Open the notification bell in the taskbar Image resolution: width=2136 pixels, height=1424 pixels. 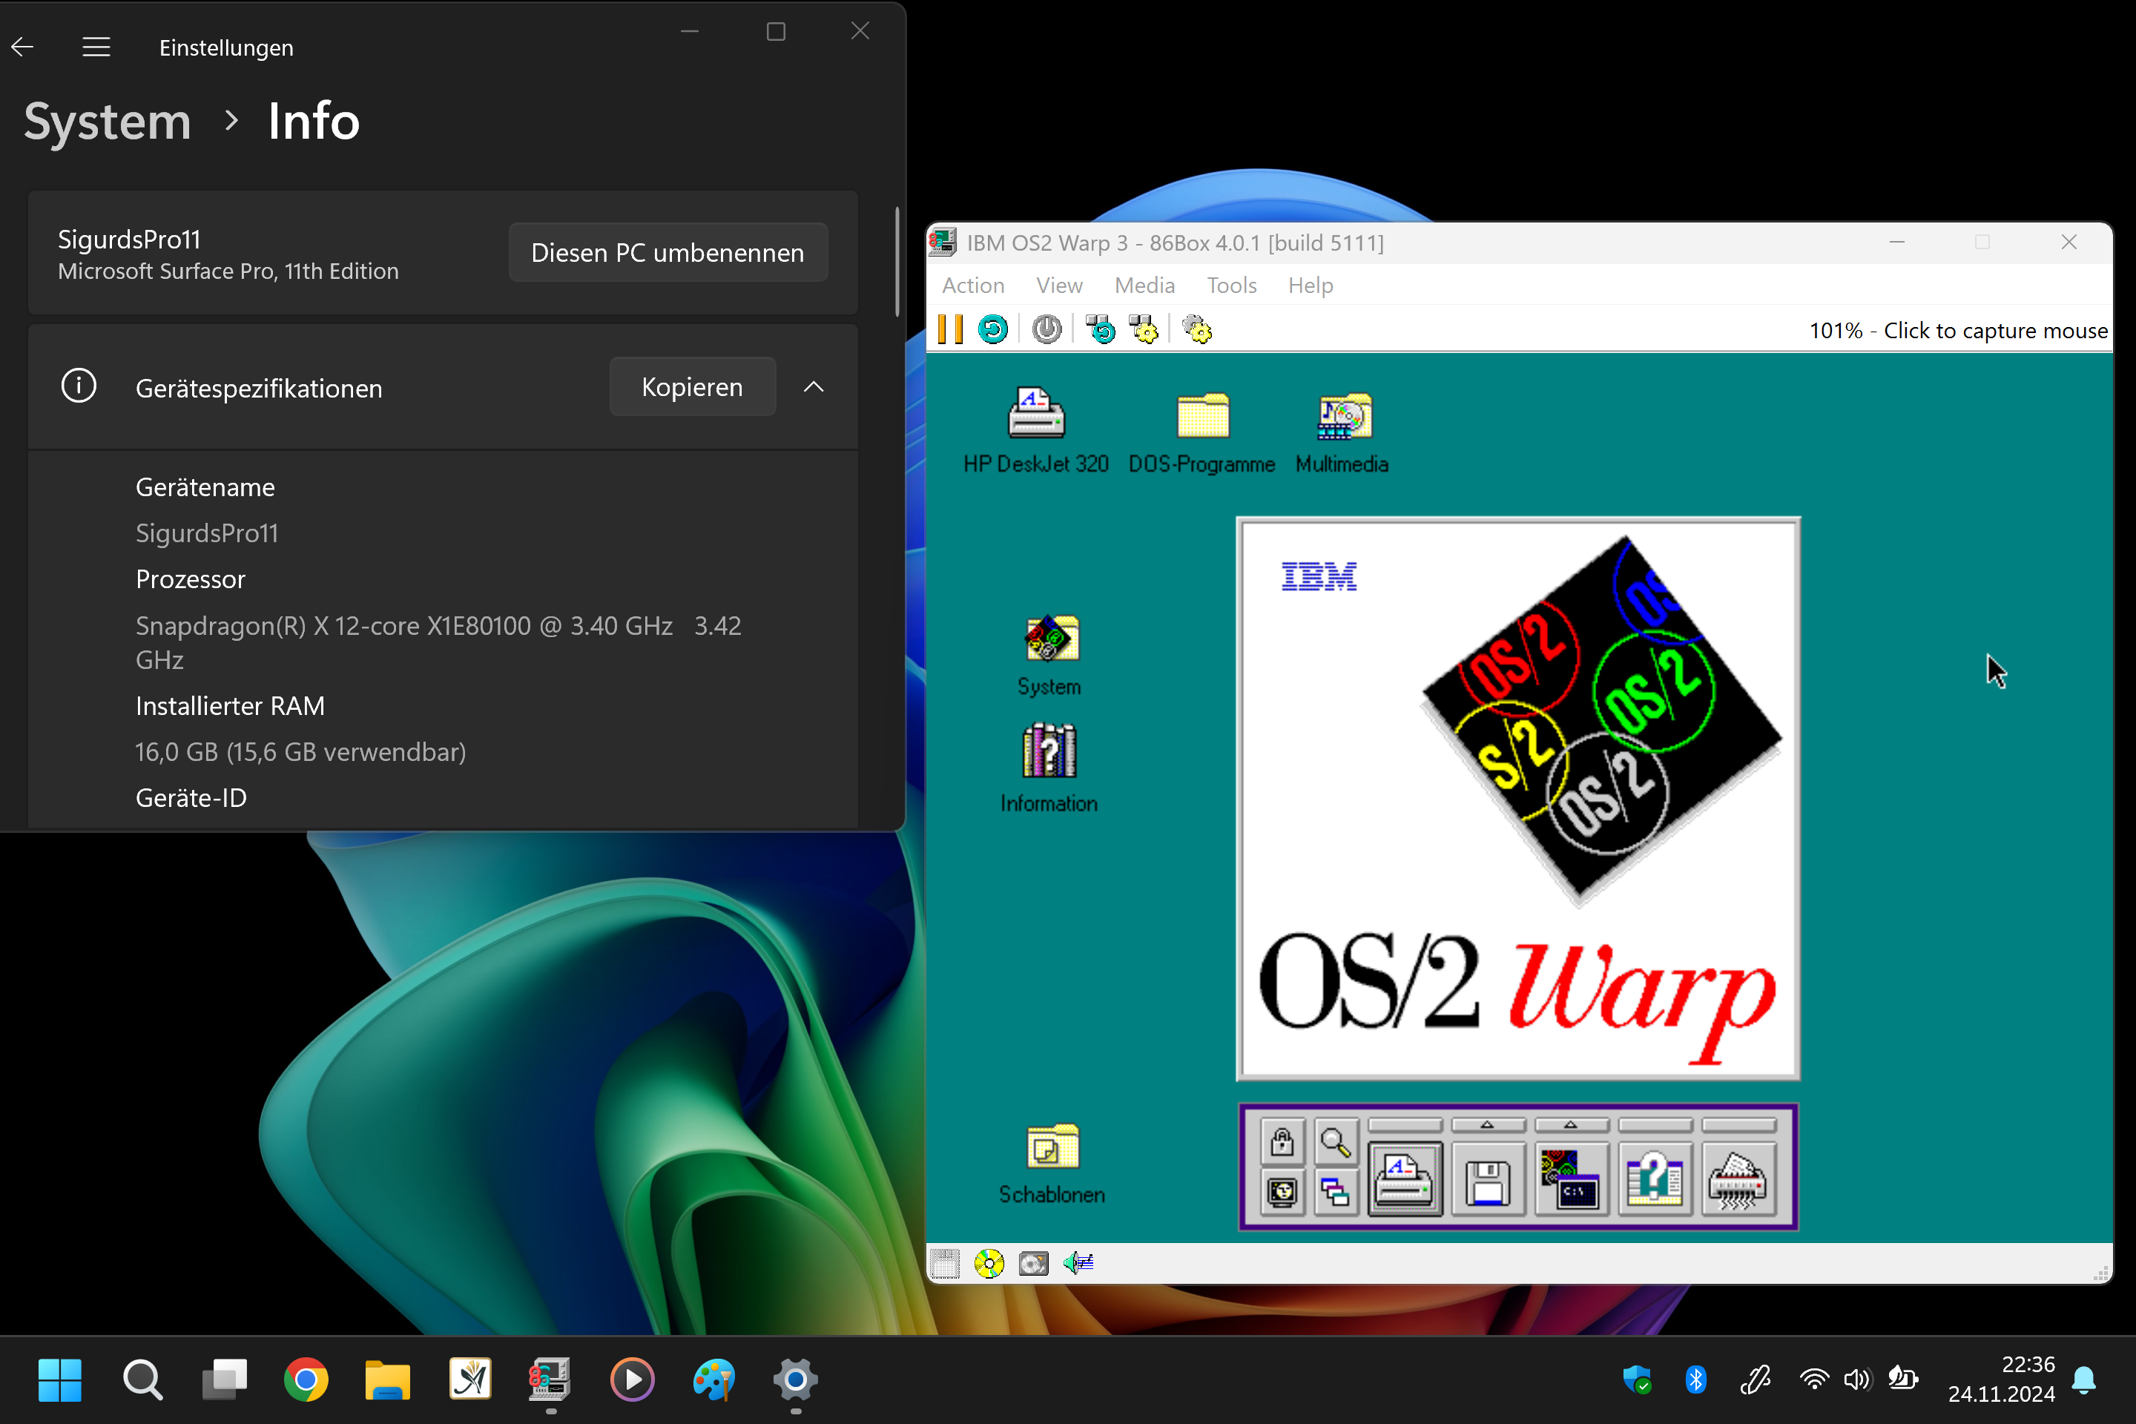pyautogui.click(x=2084, y=1379)
